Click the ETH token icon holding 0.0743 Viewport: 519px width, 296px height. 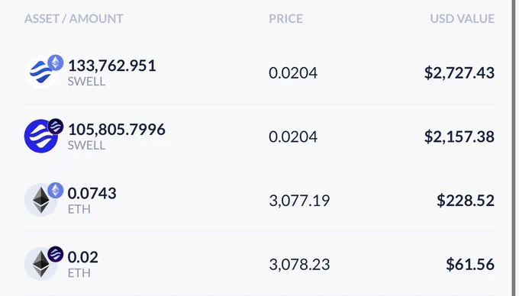point(40,200)
